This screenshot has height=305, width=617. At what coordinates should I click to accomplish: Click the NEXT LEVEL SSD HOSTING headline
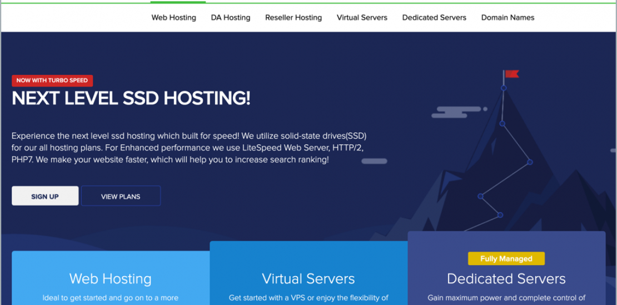pyautogui.click(x=131, y=98)
